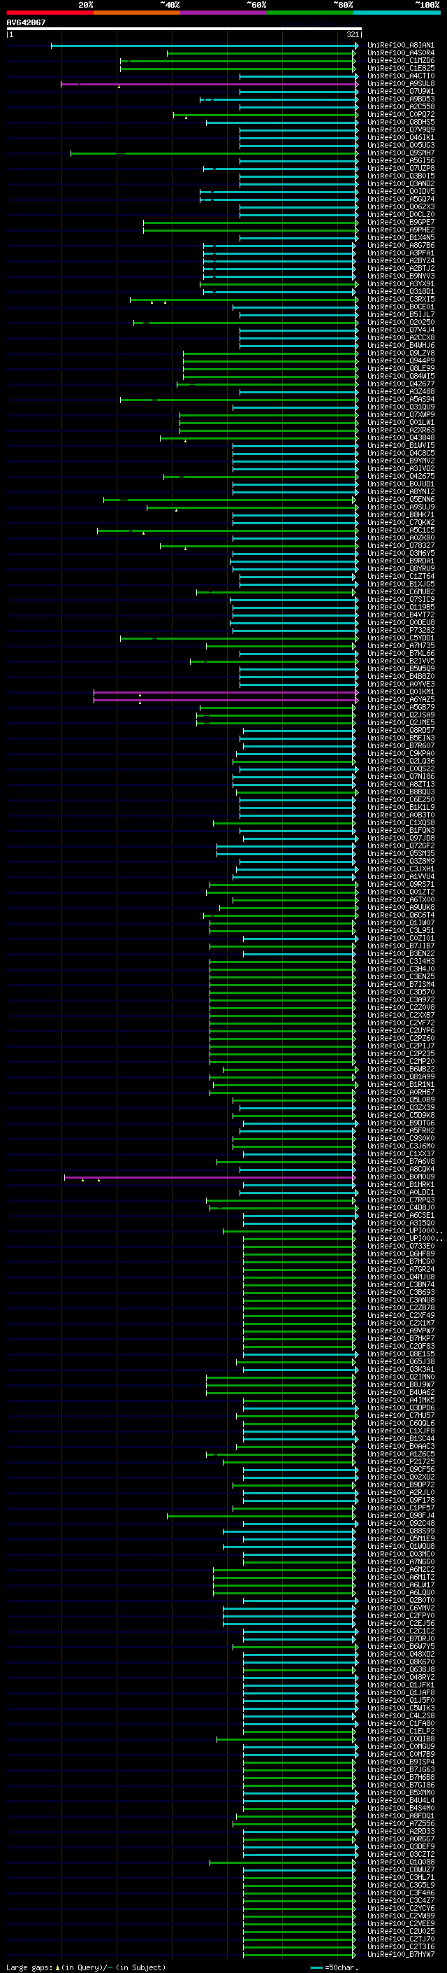Click the hit label UniRef100_Q9CF56
This screenshot has width=447, height=1973.
coord(400,1469)
